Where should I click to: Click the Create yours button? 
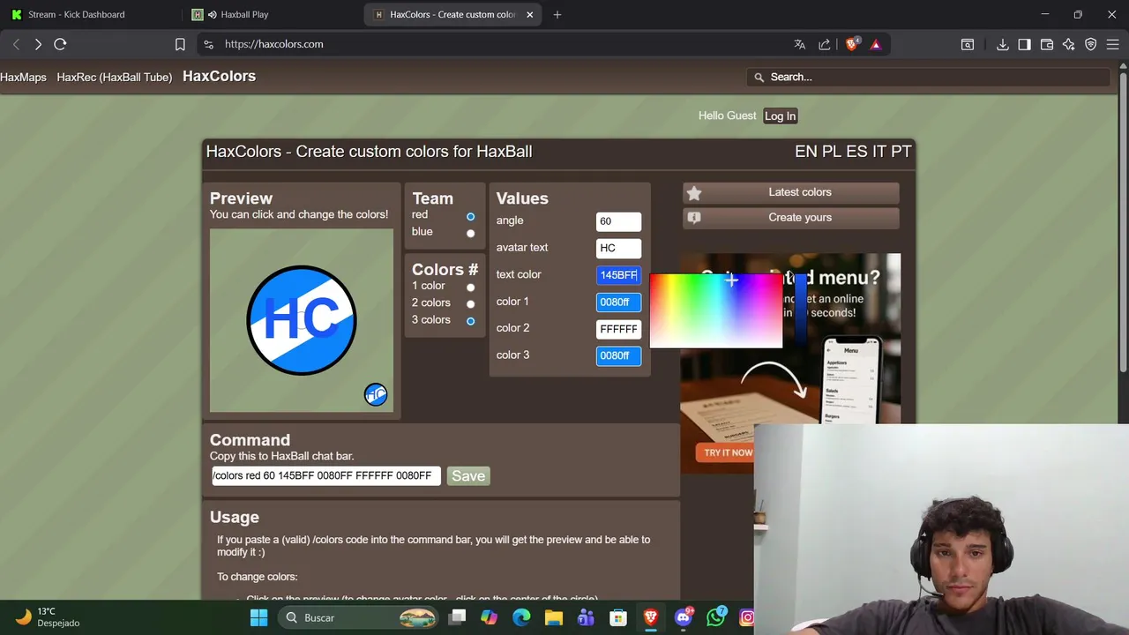click(x=791, y=218)
